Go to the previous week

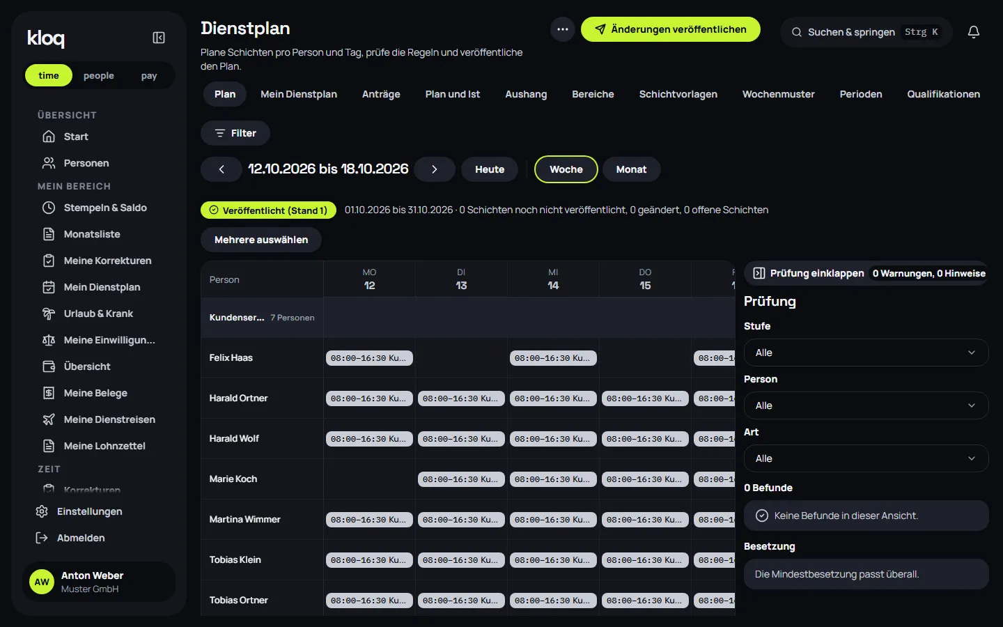[221, 169]
